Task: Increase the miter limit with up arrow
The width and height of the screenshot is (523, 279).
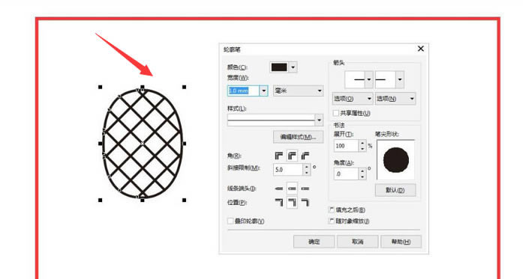Action: click(307, 167)
